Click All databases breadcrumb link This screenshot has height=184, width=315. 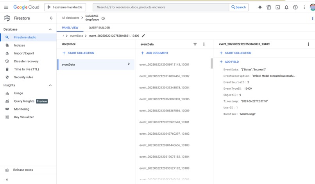(x=70, y=18)
